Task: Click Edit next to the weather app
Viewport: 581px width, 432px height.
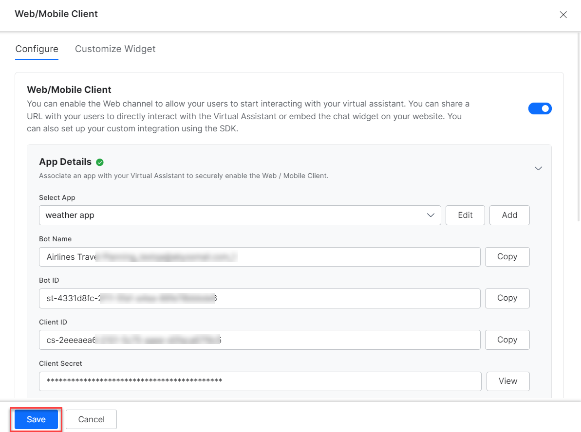Action: click(x=465, y=215)
